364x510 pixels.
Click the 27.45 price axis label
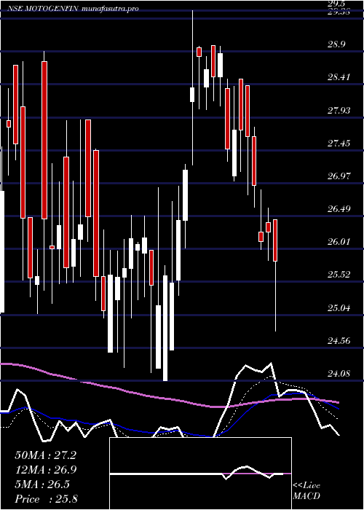click(339, 143)
